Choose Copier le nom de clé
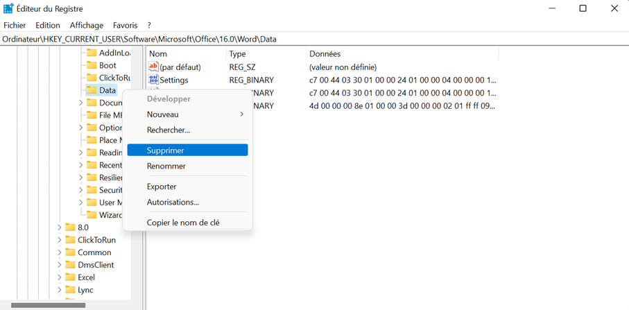The image size is (629, 310). click(x=187, y=222)
